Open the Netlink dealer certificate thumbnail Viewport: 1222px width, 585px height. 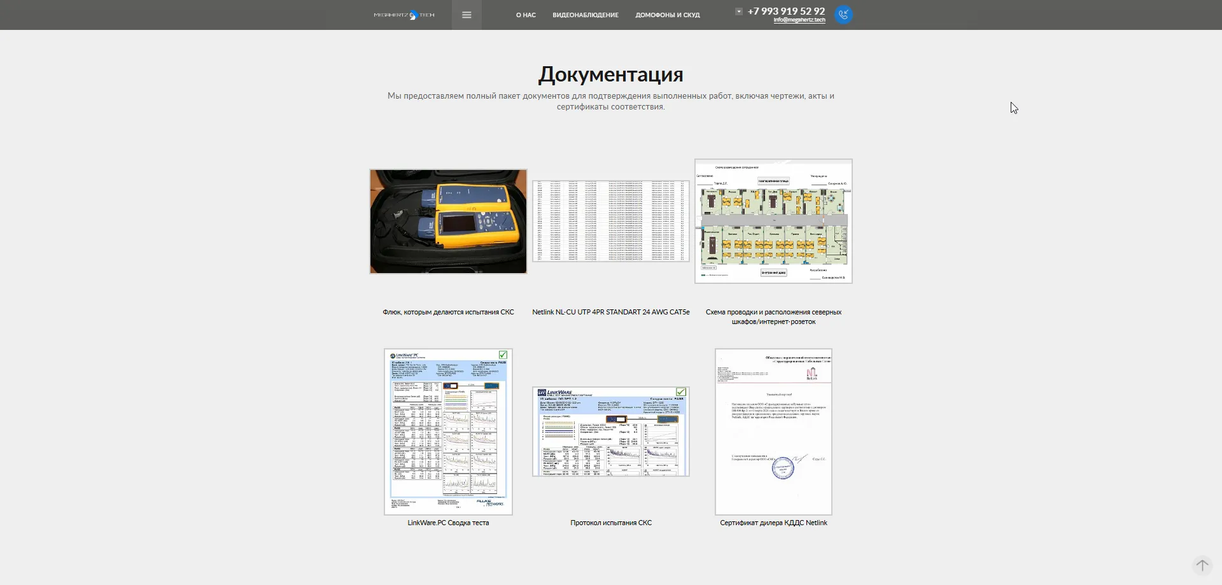[773, 432]
